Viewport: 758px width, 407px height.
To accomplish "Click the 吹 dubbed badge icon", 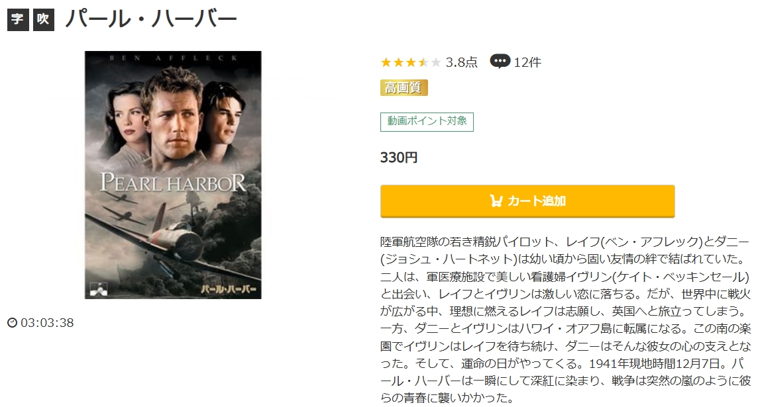I will [44, 19].
